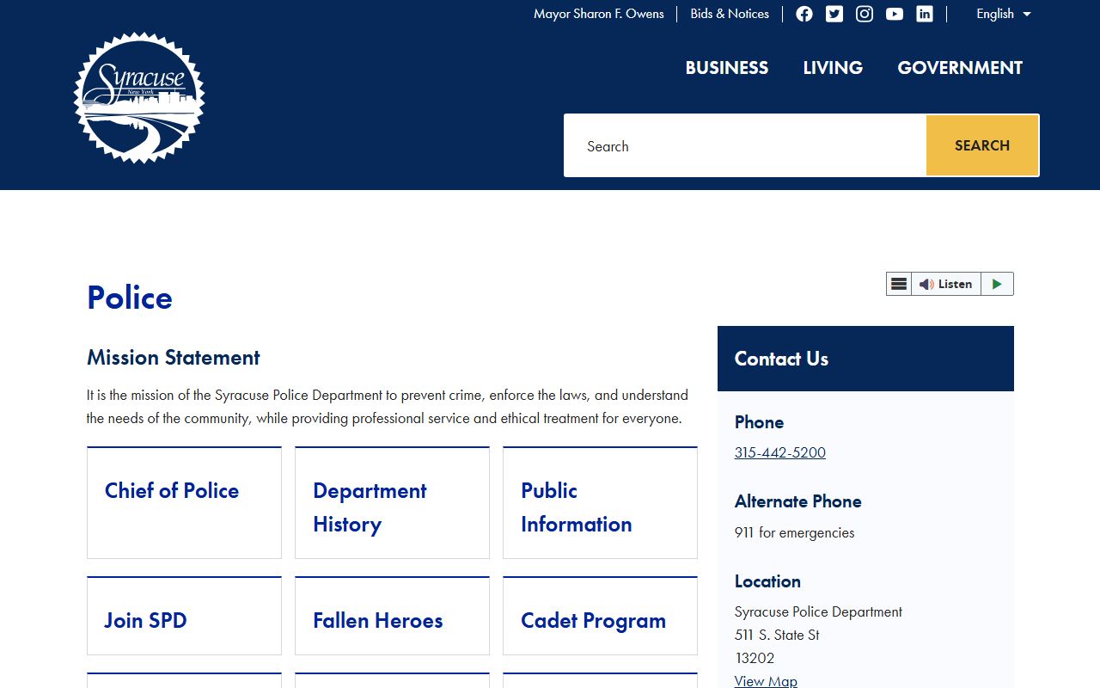Open the Living navigation menu
Image resolution: width=1100 pixels, height=688 pixels.
(832, 68)
